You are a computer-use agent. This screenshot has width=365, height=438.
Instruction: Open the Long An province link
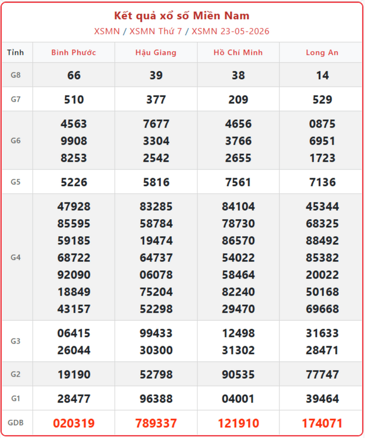[x=322, y=52]
